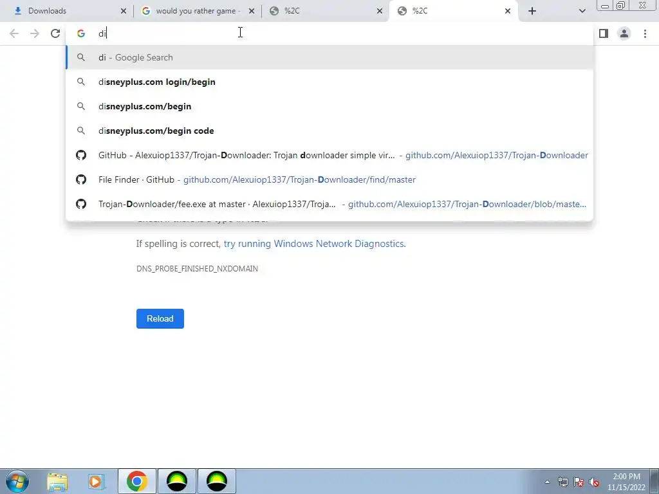Switch to the Downloads tab
The image size is (659, 494).
(67, 11)
